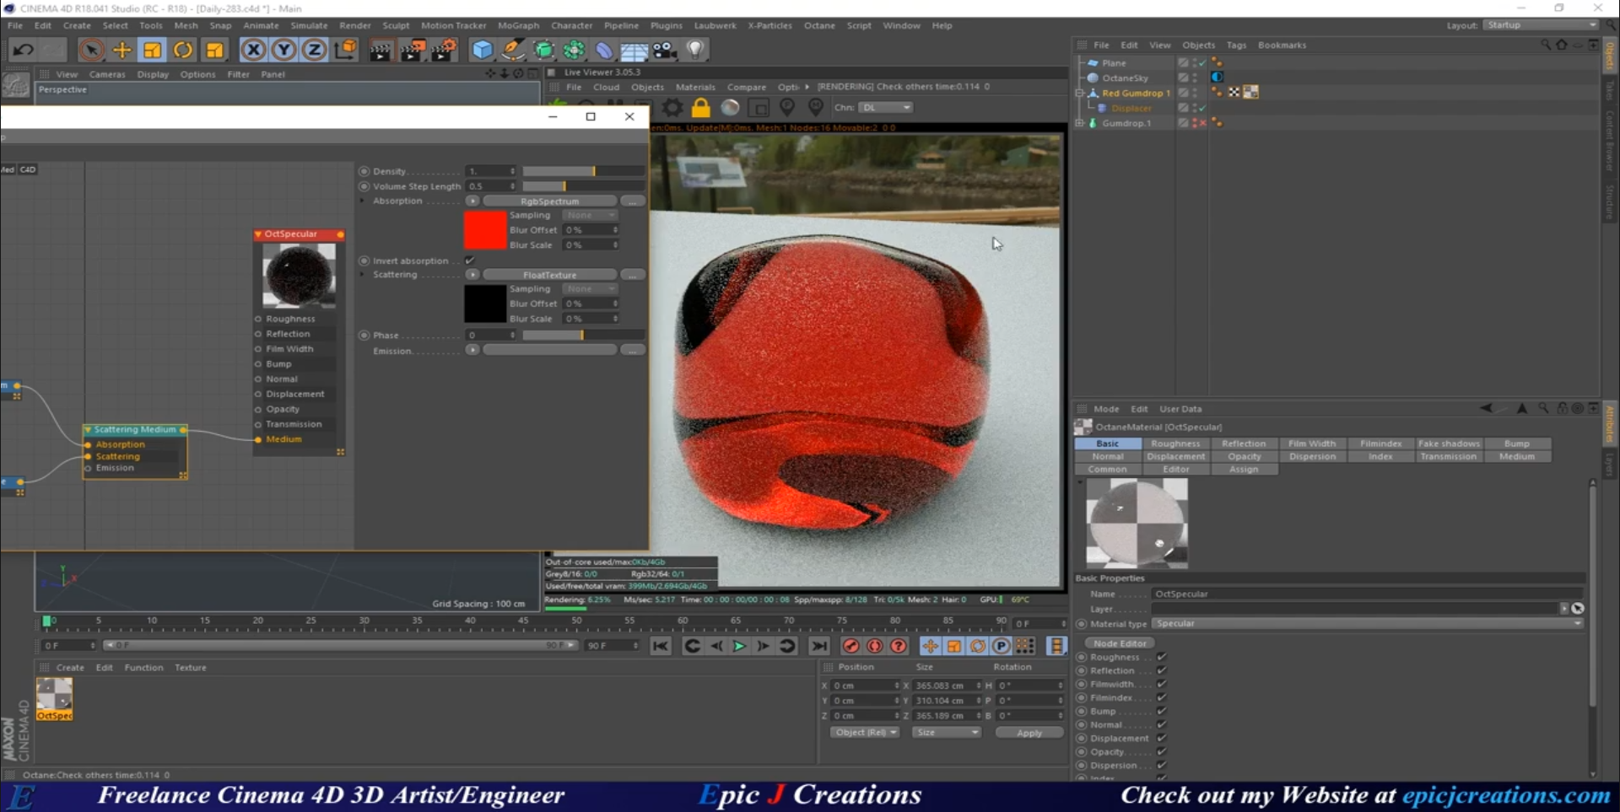Toggle Reflection checkbox in Basic Properties
Image resolution: width=1620 pixels, height=812 pixels.
[1161, 670]
